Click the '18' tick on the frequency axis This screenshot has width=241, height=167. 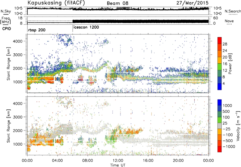coord(20,18)
